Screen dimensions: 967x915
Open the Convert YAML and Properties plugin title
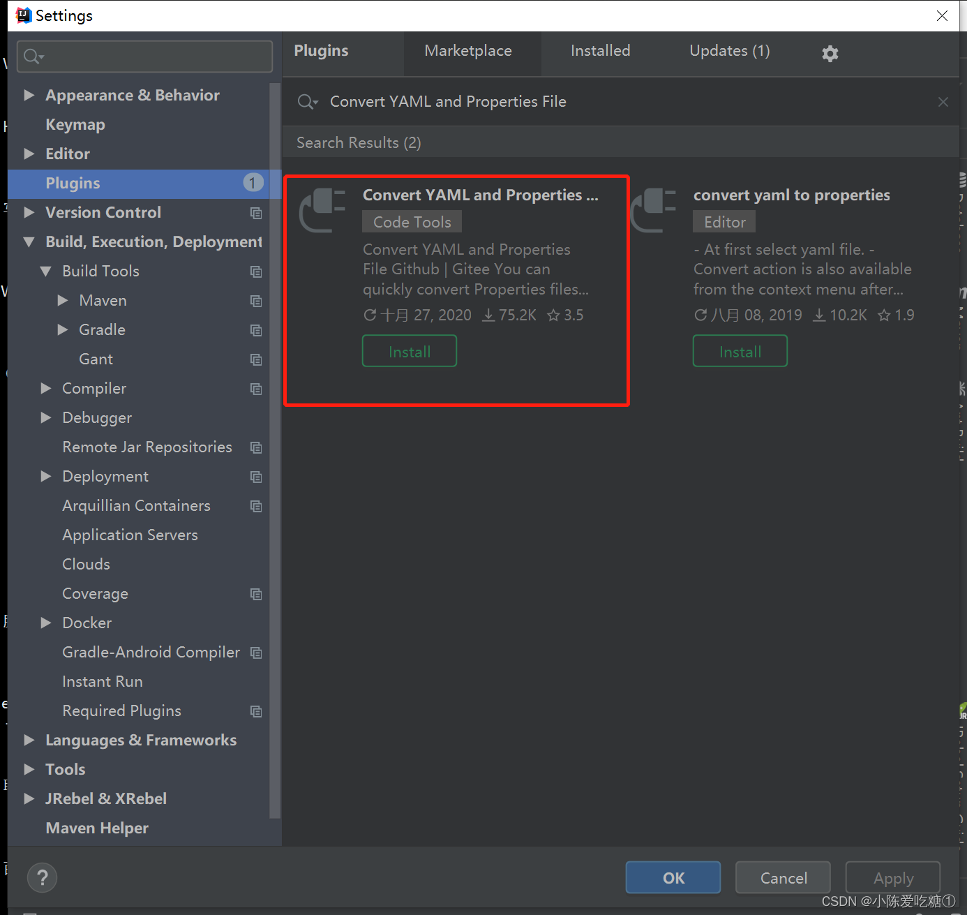(481, 195)
